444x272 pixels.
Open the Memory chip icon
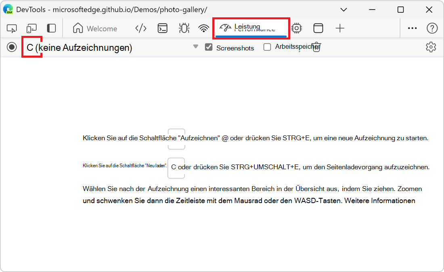point(297,28)
